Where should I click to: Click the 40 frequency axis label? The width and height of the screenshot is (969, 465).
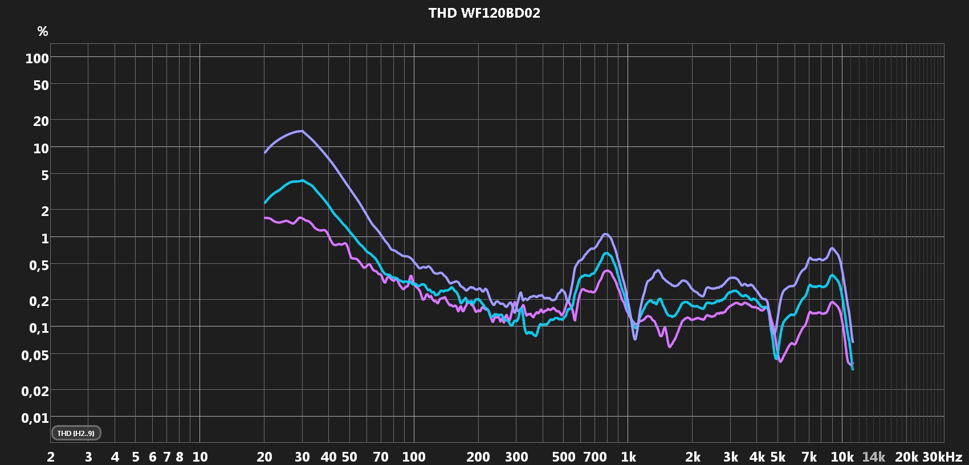(x=328, y=457)
